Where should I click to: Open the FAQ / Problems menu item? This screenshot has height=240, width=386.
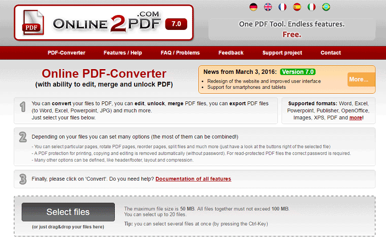tap(179, 53)
